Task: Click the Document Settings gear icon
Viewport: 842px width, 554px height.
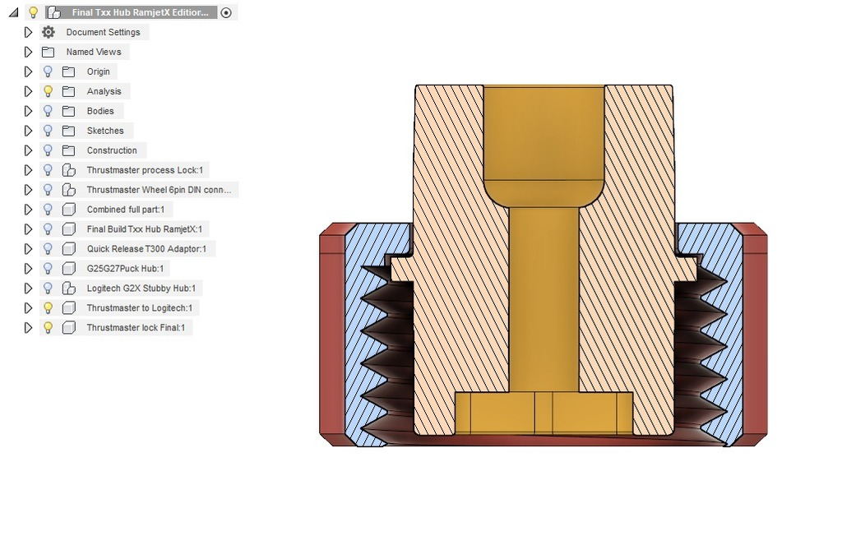Action: (49, 32)
